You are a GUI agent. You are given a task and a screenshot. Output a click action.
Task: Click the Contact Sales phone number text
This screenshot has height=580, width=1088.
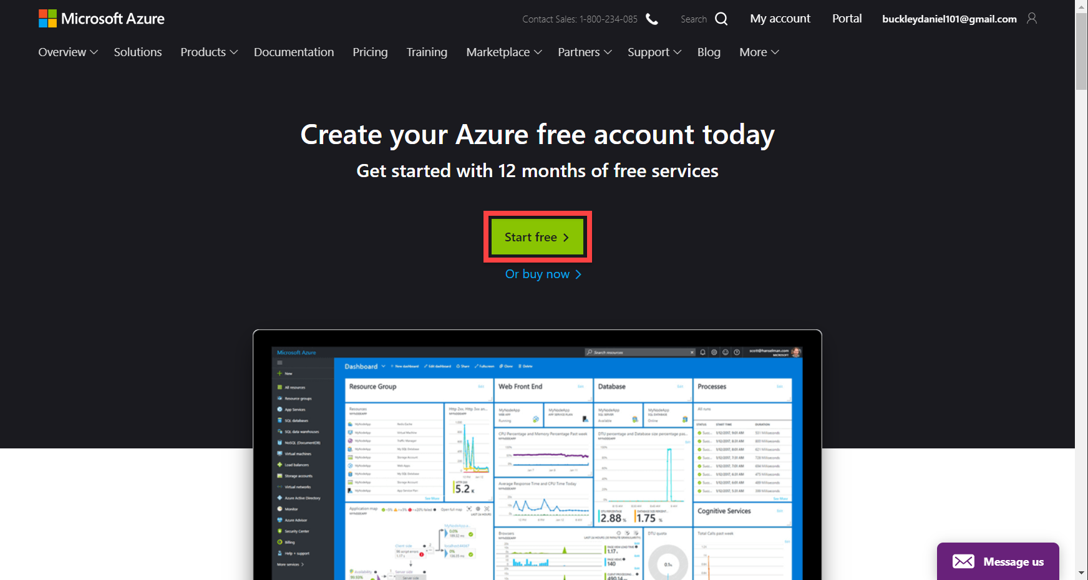coord(580,19)
